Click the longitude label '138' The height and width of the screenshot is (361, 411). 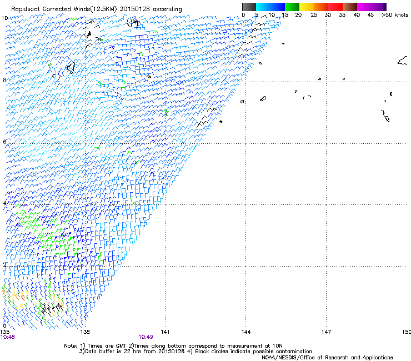coord(85,332)
